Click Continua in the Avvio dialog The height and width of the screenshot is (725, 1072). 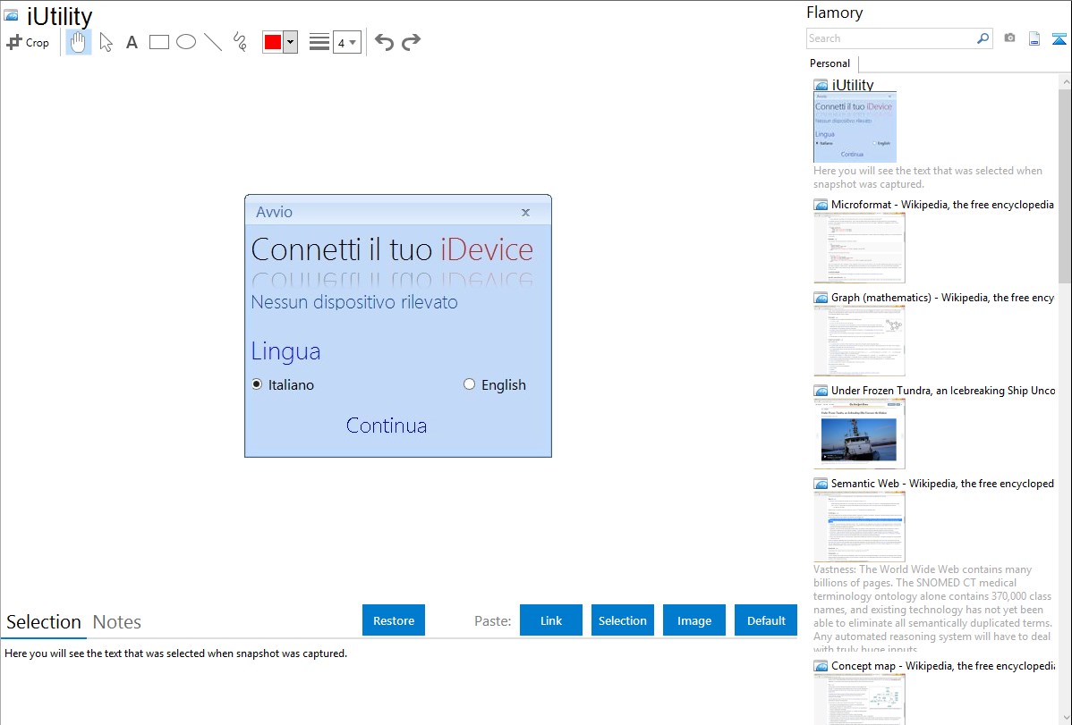click(387, 425)
